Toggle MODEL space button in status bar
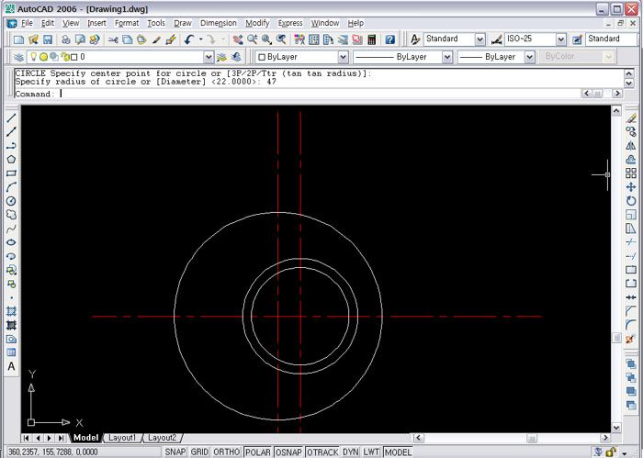643x458 pixels. (398, 452)
